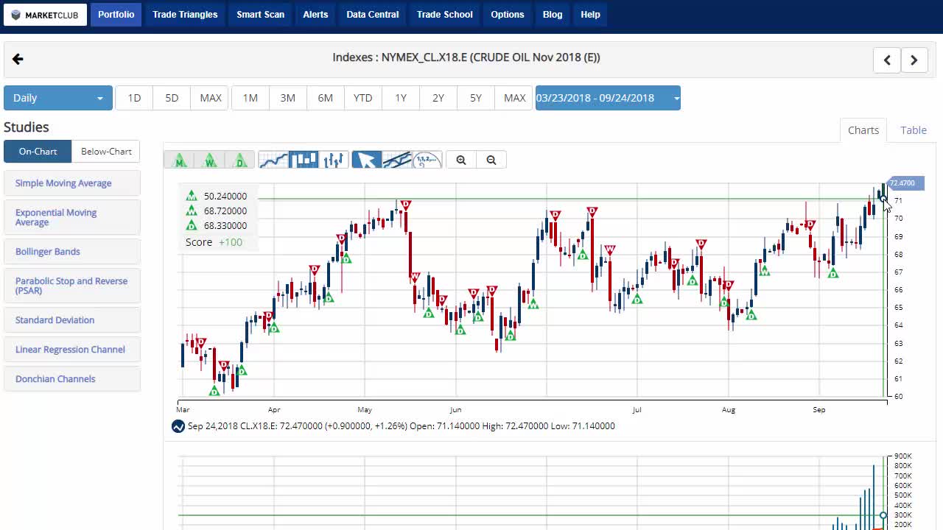
Task: Set range to YTD
Action: 363,98
